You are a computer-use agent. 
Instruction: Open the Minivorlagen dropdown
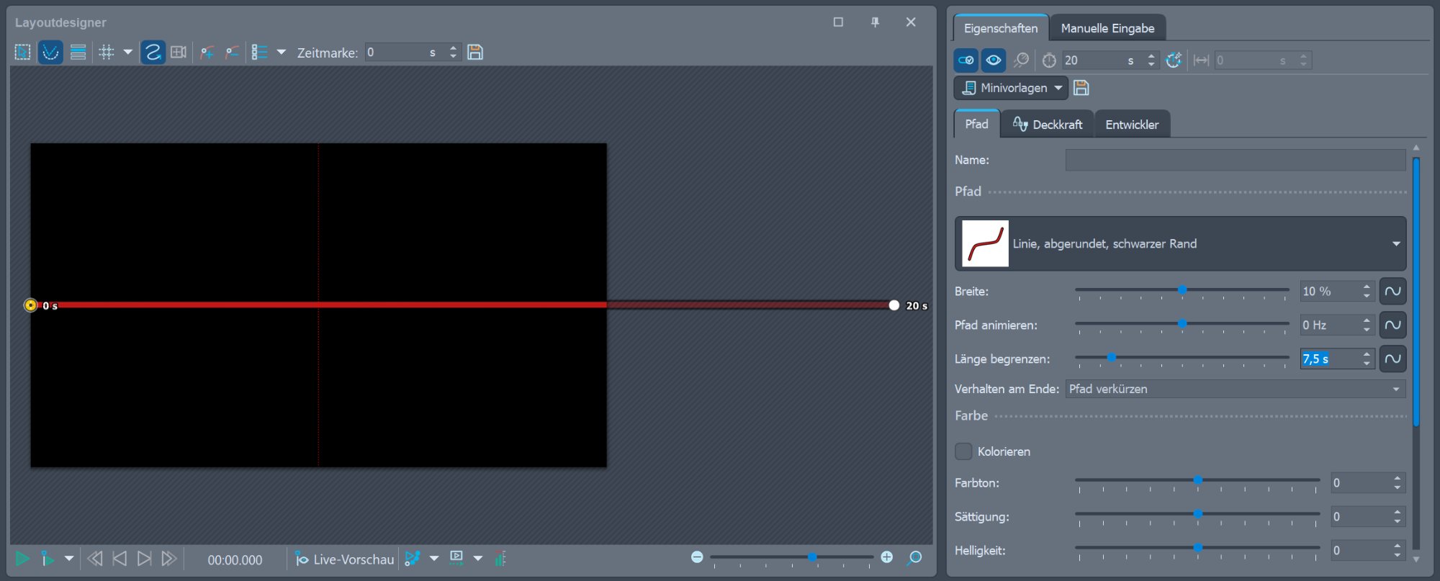coord(1010,88)
